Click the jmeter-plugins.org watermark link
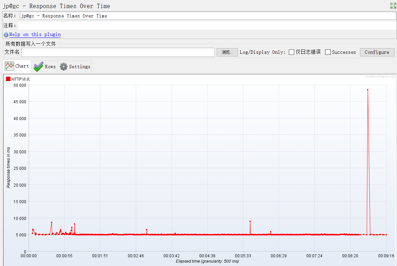Viewport: 397px width, 266px height. tap(380, 76)
